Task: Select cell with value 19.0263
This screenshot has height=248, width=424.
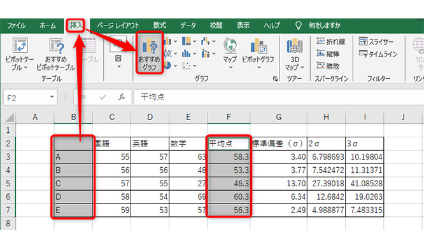Action: pos(365,196)
